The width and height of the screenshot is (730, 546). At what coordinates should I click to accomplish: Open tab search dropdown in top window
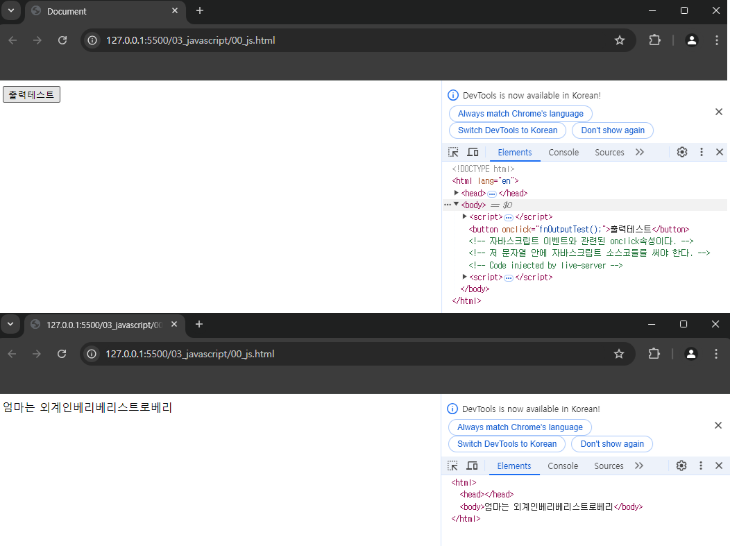(x=10, y=10)
